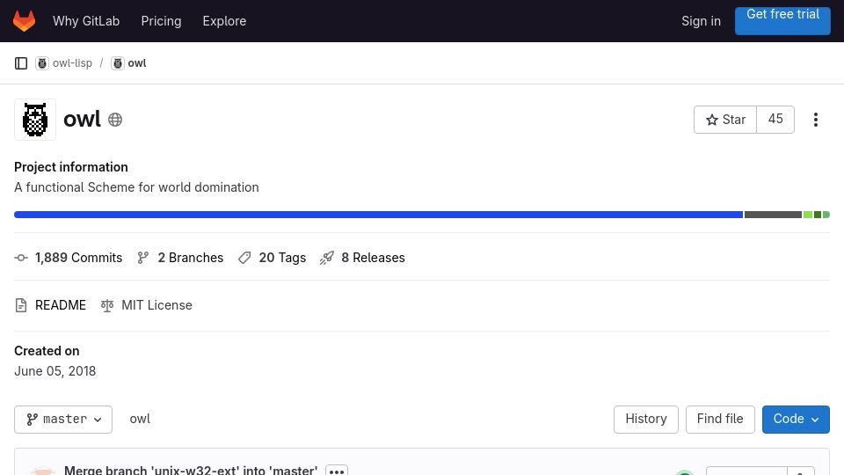Select the 'Project information' heading

pyautogui.click(x=71, y=167)
